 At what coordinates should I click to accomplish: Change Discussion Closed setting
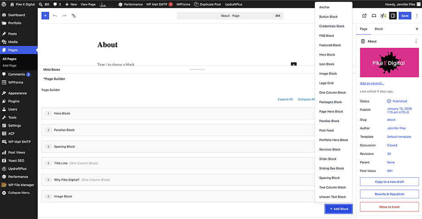(392, 145)
